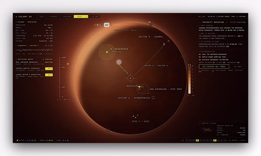The height and width of the screenshot is (156, 261).
Task: Open the Feed tab
Action: 40,17
